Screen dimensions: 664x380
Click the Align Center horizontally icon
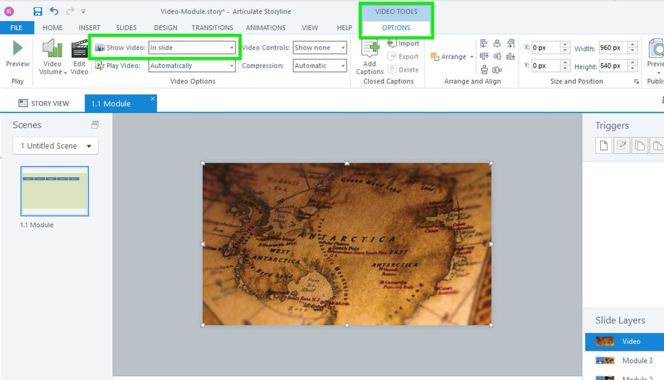pyautogui.click(x=497, y=43)
